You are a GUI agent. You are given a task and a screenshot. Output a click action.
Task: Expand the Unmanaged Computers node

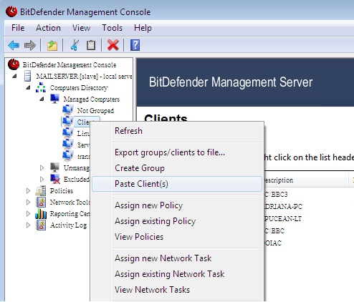click(42, 167)
